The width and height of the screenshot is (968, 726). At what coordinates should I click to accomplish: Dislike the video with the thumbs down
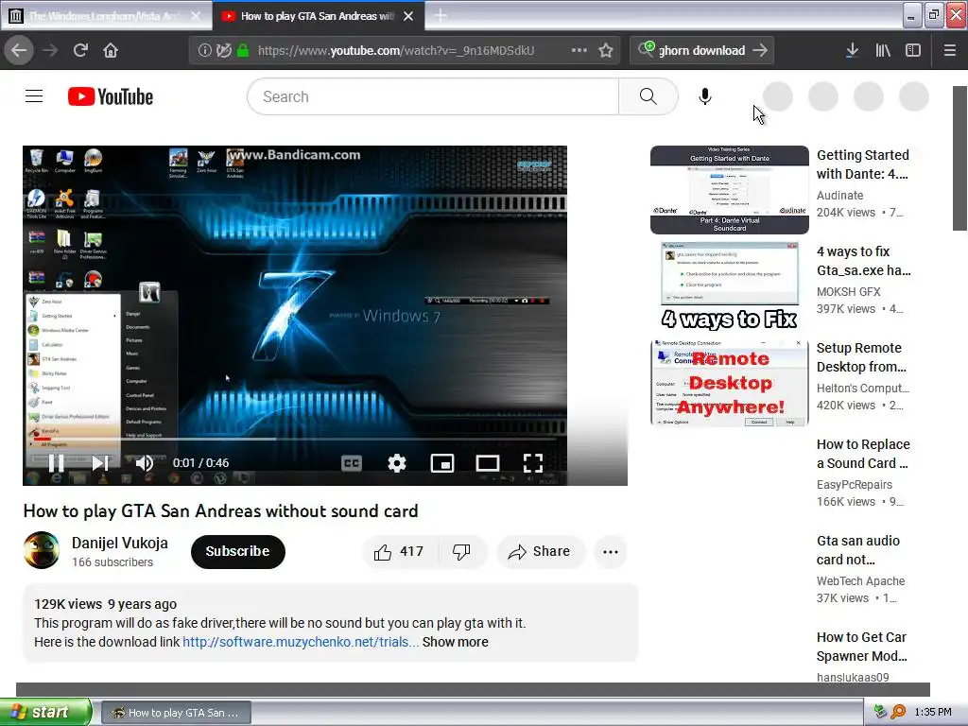coord(462,551)
